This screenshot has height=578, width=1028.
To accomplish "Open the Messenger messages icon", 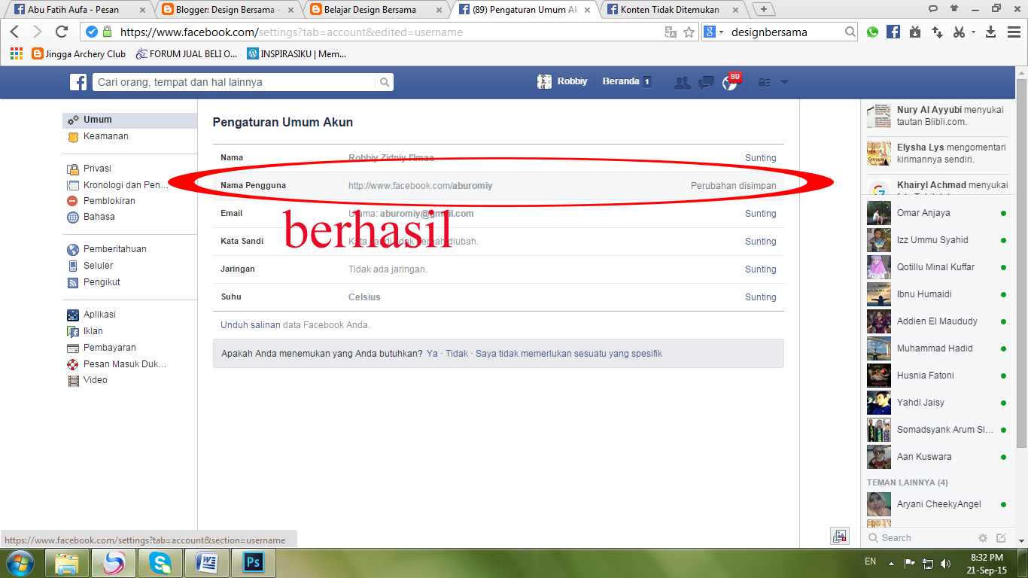I will coord(705,82).
